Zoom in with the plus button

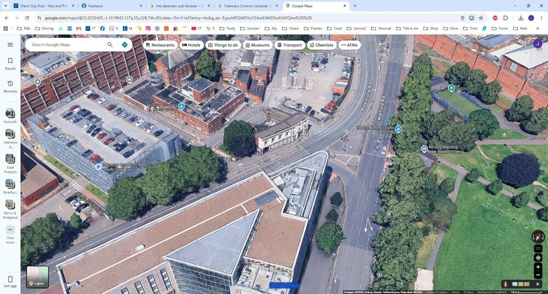point(538,267)
